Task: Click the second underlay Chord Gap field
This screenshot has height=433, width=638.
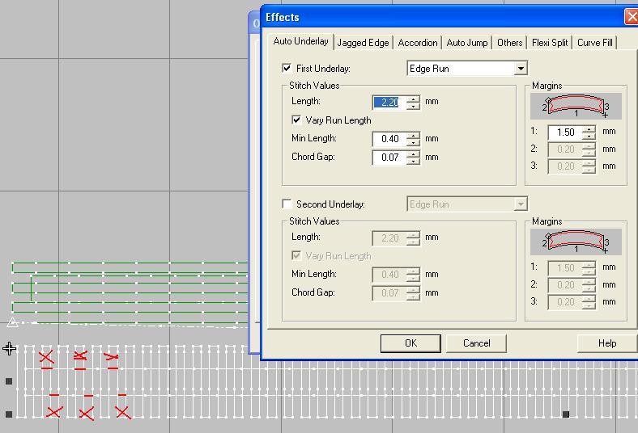Action: tap(389, 293)
